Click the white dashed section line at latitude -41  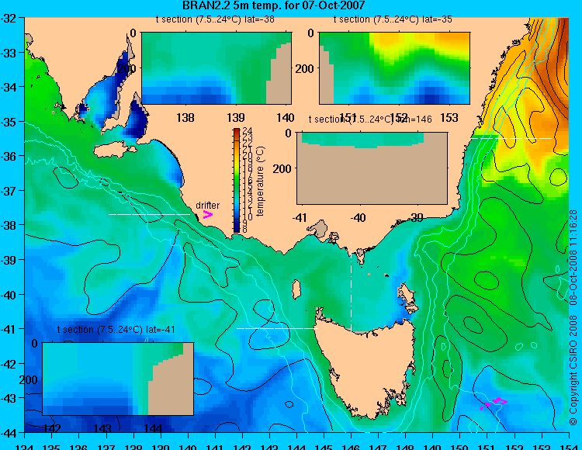point(277,328)
